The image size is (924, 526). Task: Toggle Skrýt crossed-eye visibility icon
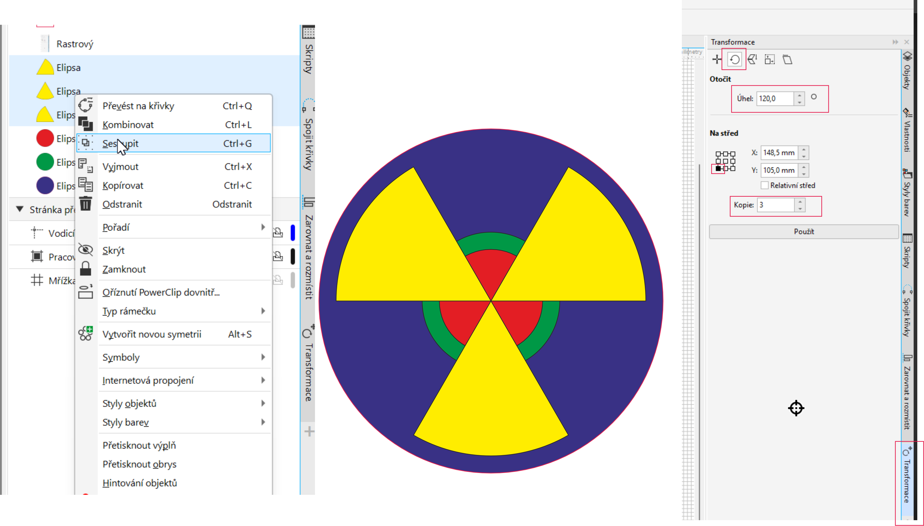(x=86, y=250)
